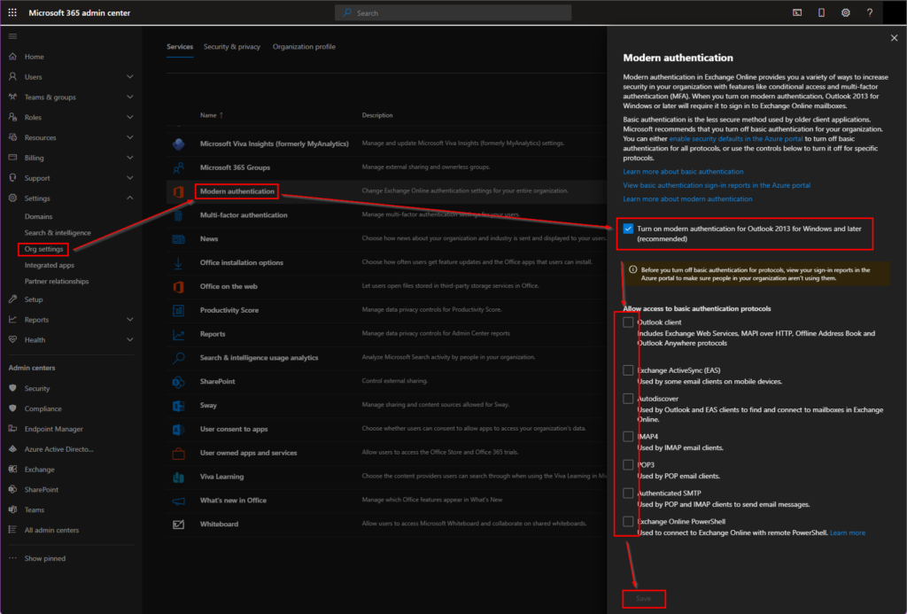Check the Authenticated SMTP checkbox
Image resolution: width=907 pixels, height=614 pixels.
[628, 493]
